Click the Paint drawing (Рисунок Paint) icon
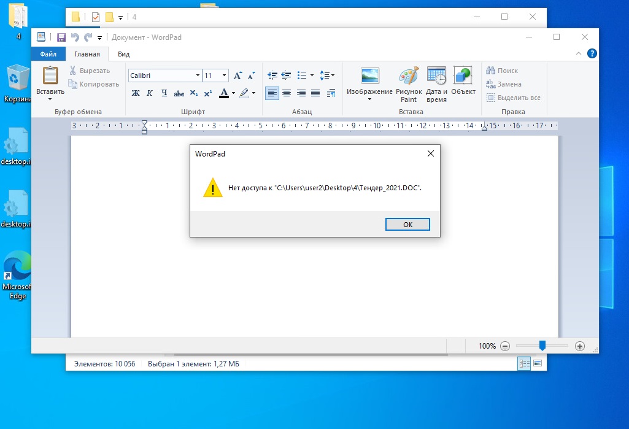Screen dimensions: 629x429 [x=409, y=76]
